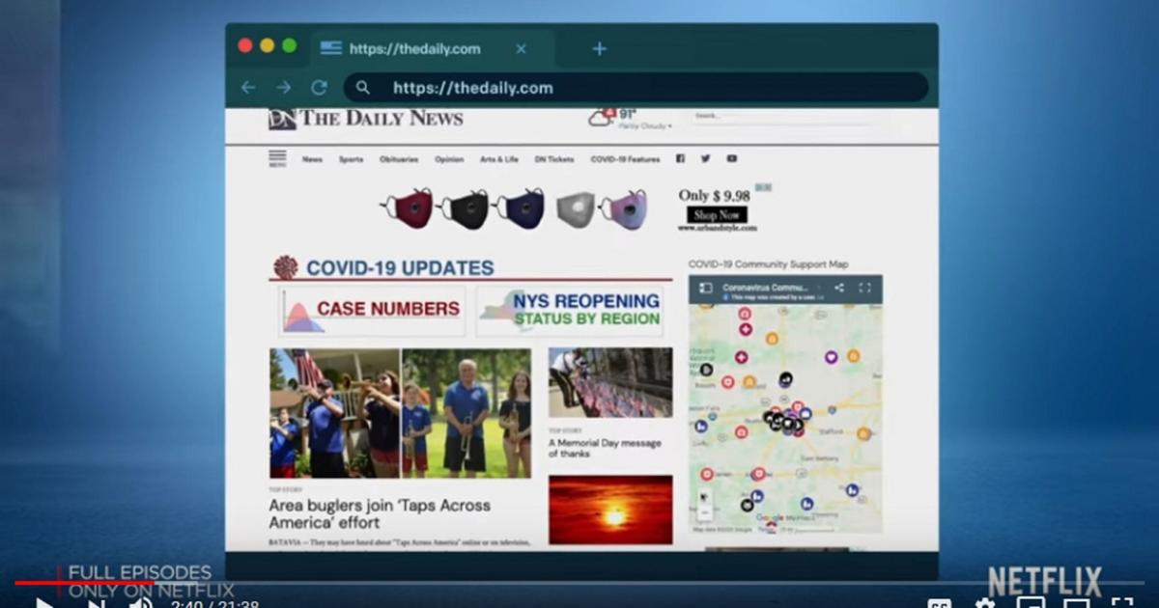
Task: Click the magnifier icon in the address bar
Action: click(363, 88)
